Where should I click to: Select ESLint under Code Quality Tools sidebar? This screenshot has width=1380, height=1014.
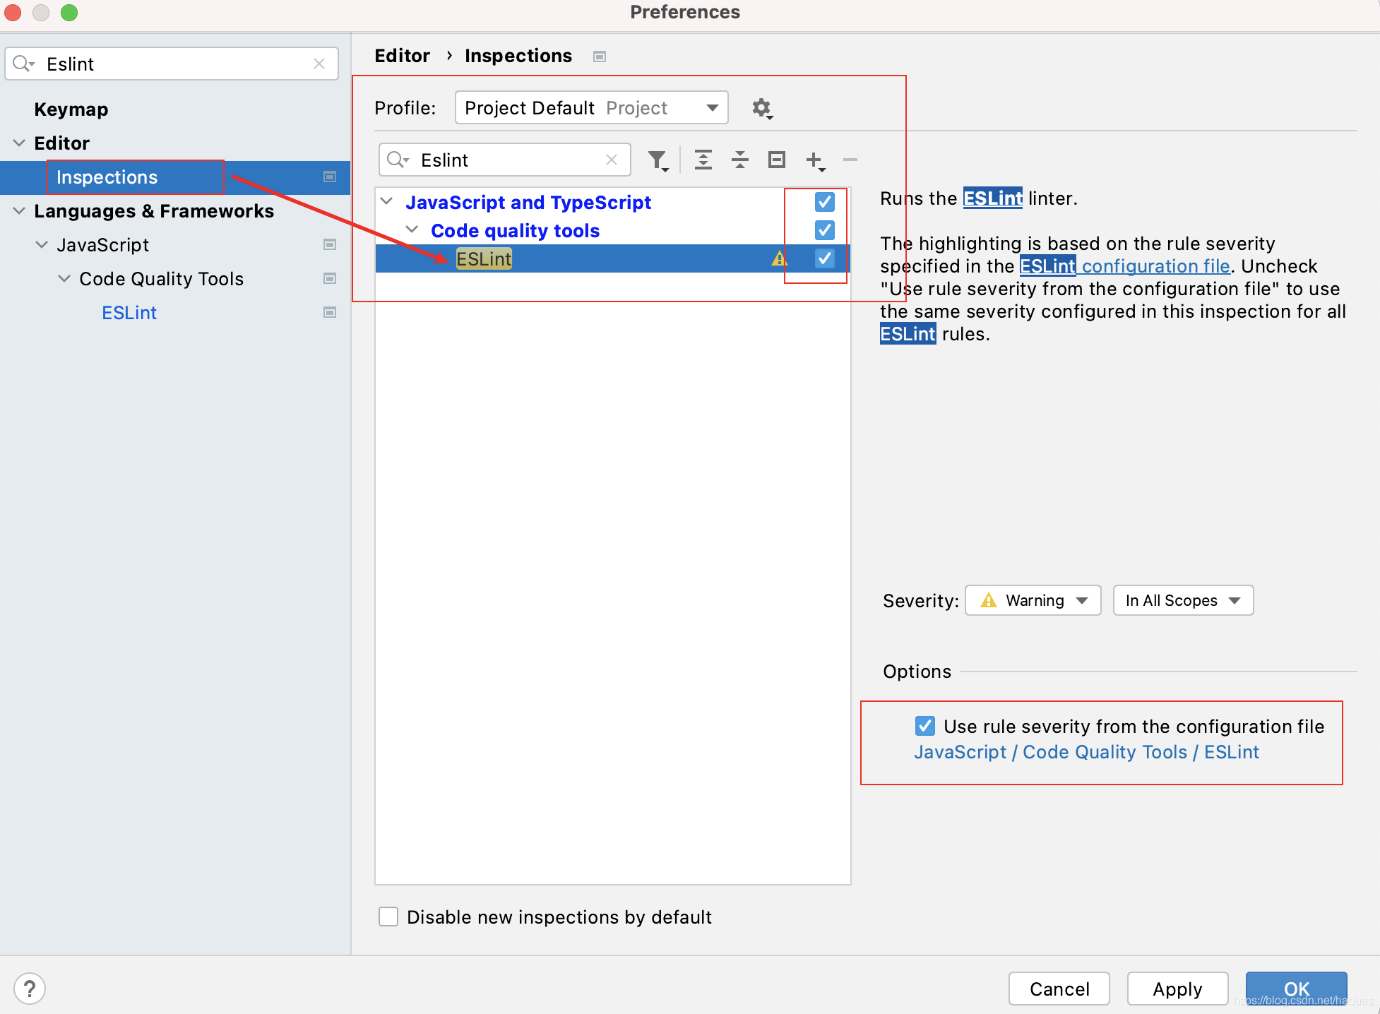click(129, 311)
